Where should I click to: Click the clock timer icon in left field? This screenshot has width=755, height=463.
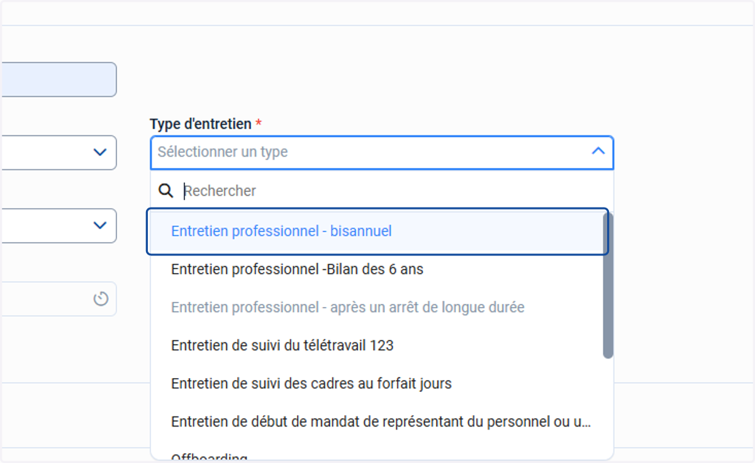point(101,299)
